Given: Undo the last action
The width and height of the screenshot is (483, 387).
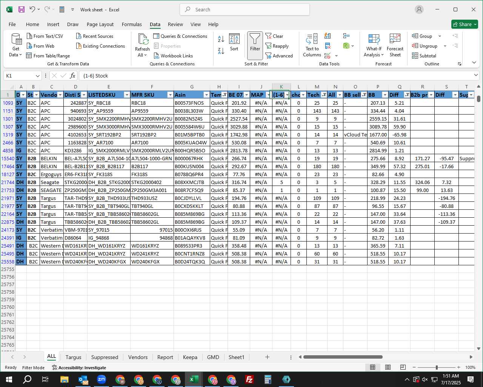Looking at the screenshot, I should point(32,9).
